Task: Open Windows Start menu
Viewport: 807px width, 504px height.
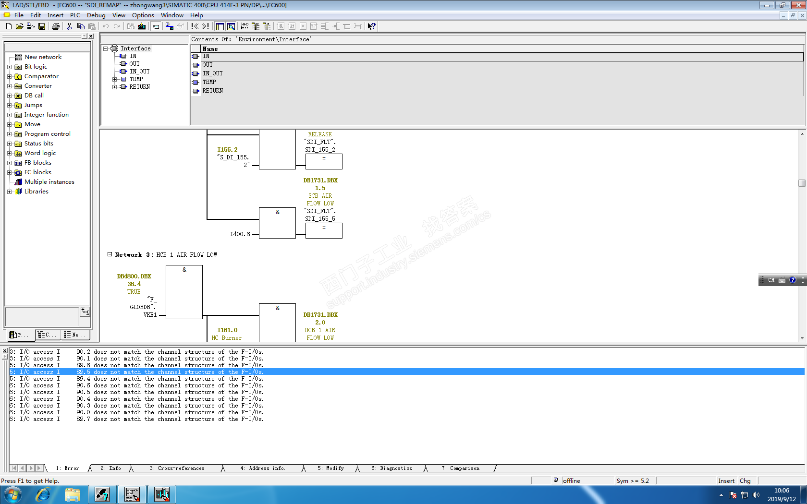Action: (x=12, y=494)
